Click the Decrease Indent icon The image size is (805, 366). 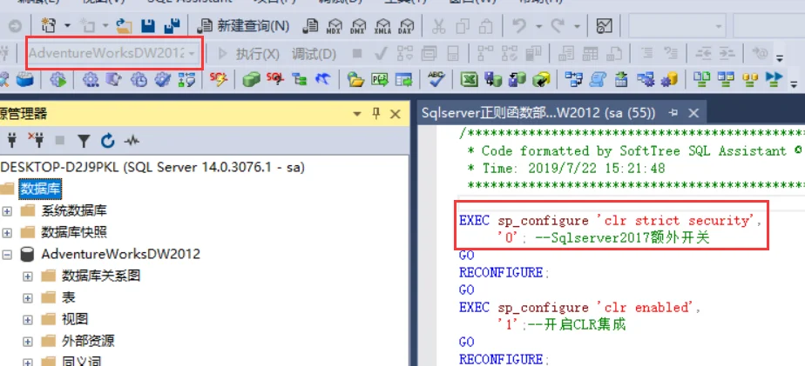pos(703,53)
